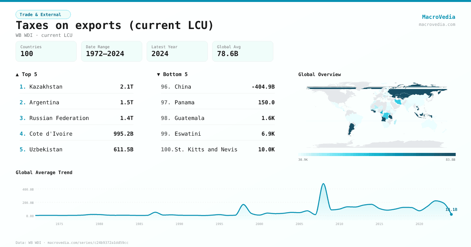Click the macrovedia.com site link
The height and width of the screenshot is (247, 471).
point(437,24)
